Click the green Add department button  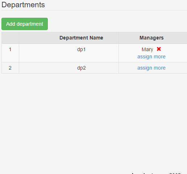[x=25, y=24]
